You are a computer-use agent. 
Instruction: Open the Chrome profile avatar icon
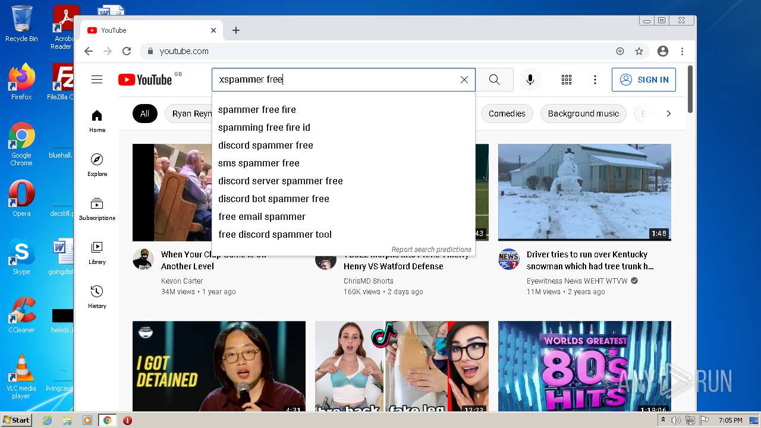pyautogui.click(x=663, y=51)
